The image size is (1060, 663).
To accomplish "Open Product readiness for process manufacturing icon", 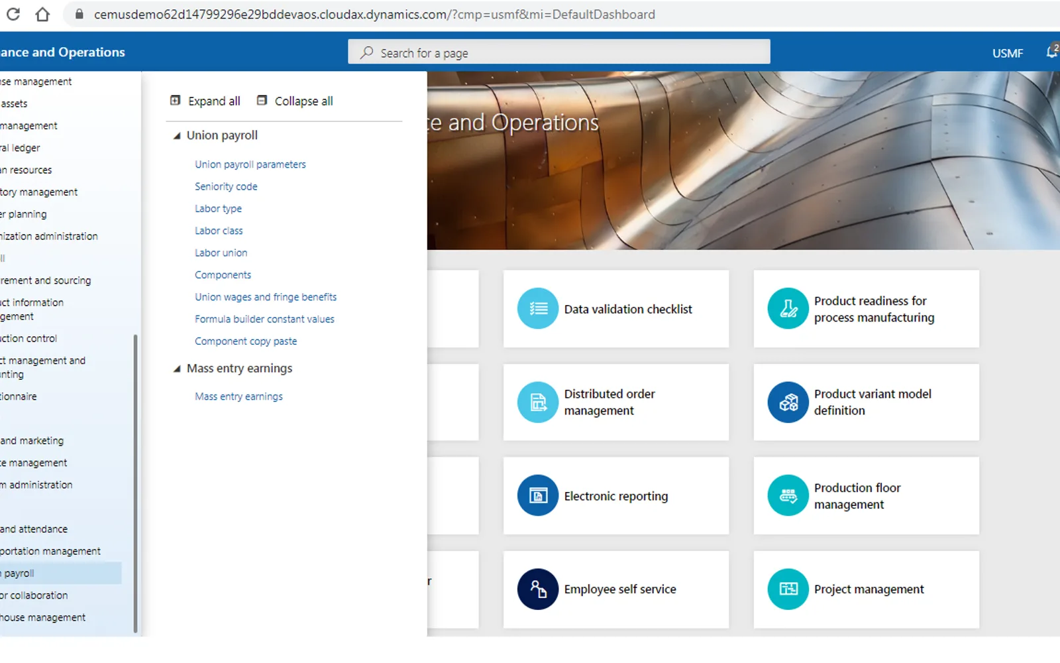I will (x=788, y=308).
